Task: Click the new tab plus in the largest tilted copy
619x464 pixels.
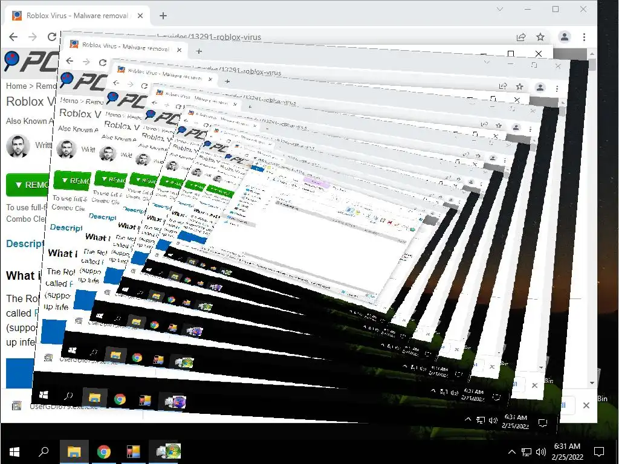Action: click(199, 51)
